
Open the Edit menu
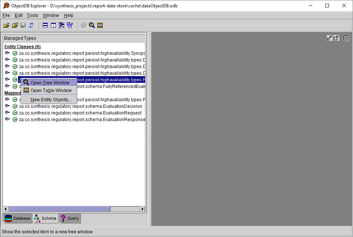click(19, 15)
